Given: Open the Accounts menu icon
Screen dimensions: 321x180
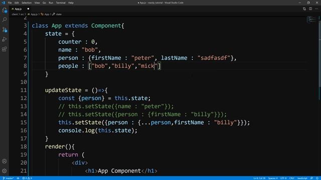Looking at the screenshot, I should [x=5, y=161].
